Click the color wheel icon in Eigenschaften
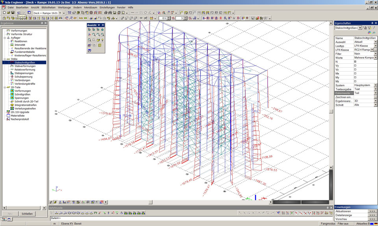The height and width of the screenshot is (226, 378). pos(369,33)
